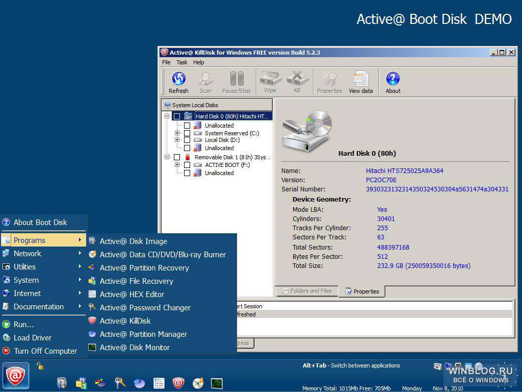Tick the checkbox for System Reserved (C:)
This screenshot has width=522, height=392.
[x=187, y=133]
